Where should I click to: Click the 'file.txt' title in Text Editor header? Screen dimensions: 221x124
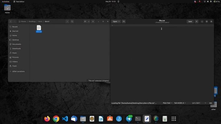point(162,21)
